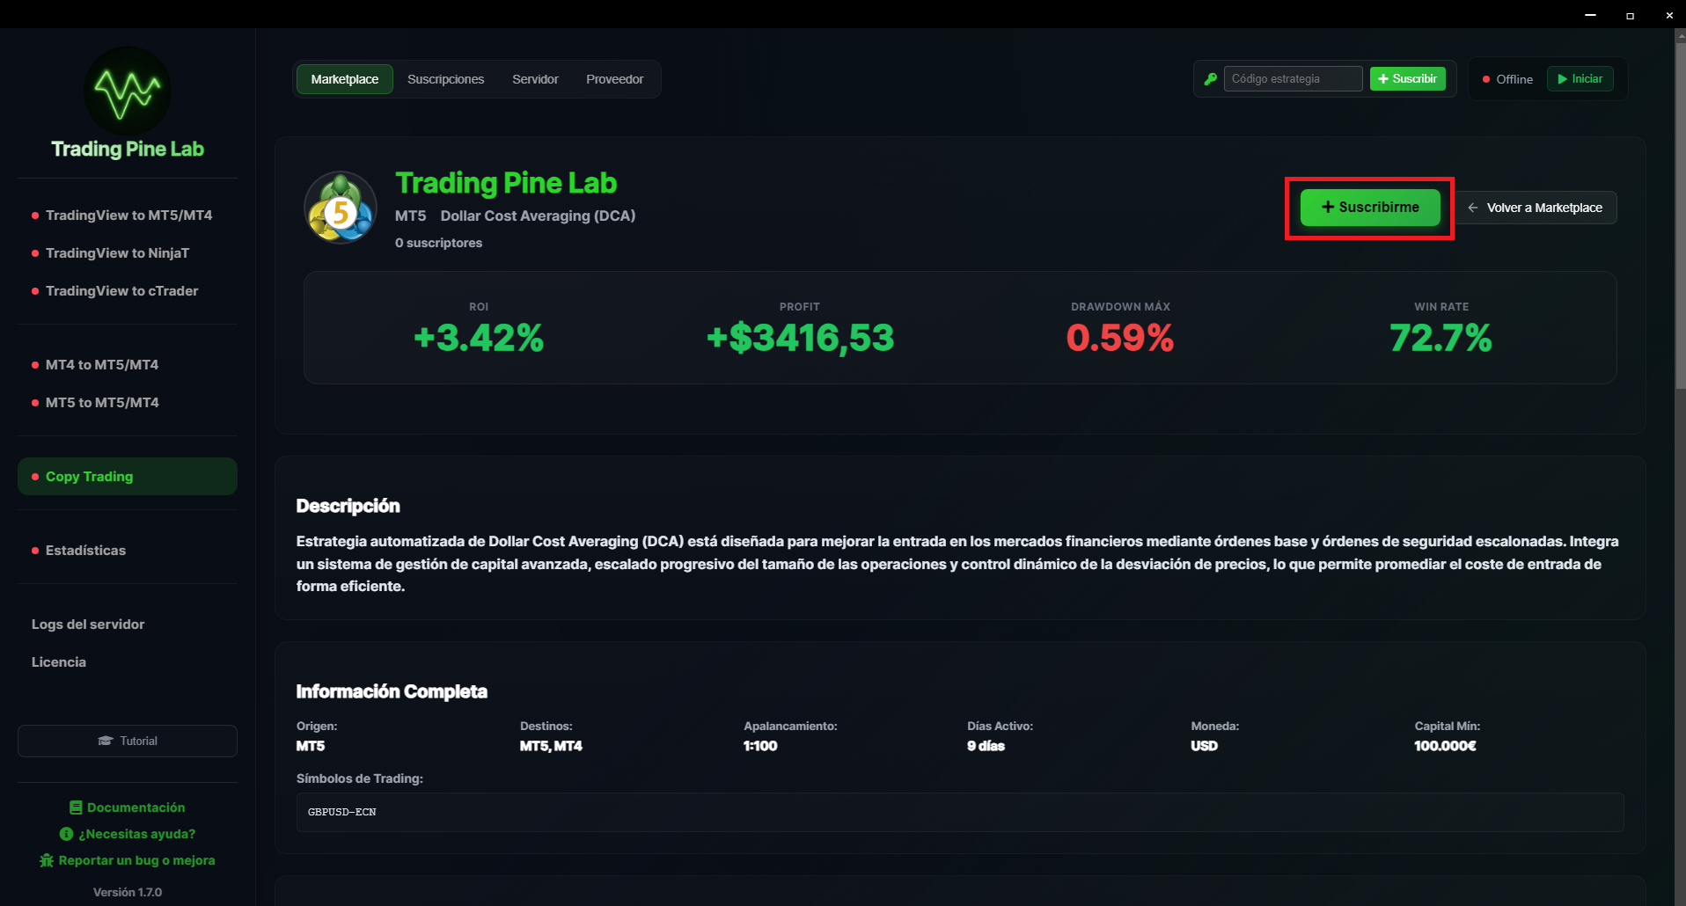The image size is (1686, 906).
Task: Click the Suscribir button next to code field
Action: pyautogui.click(x=1407, y=79)
